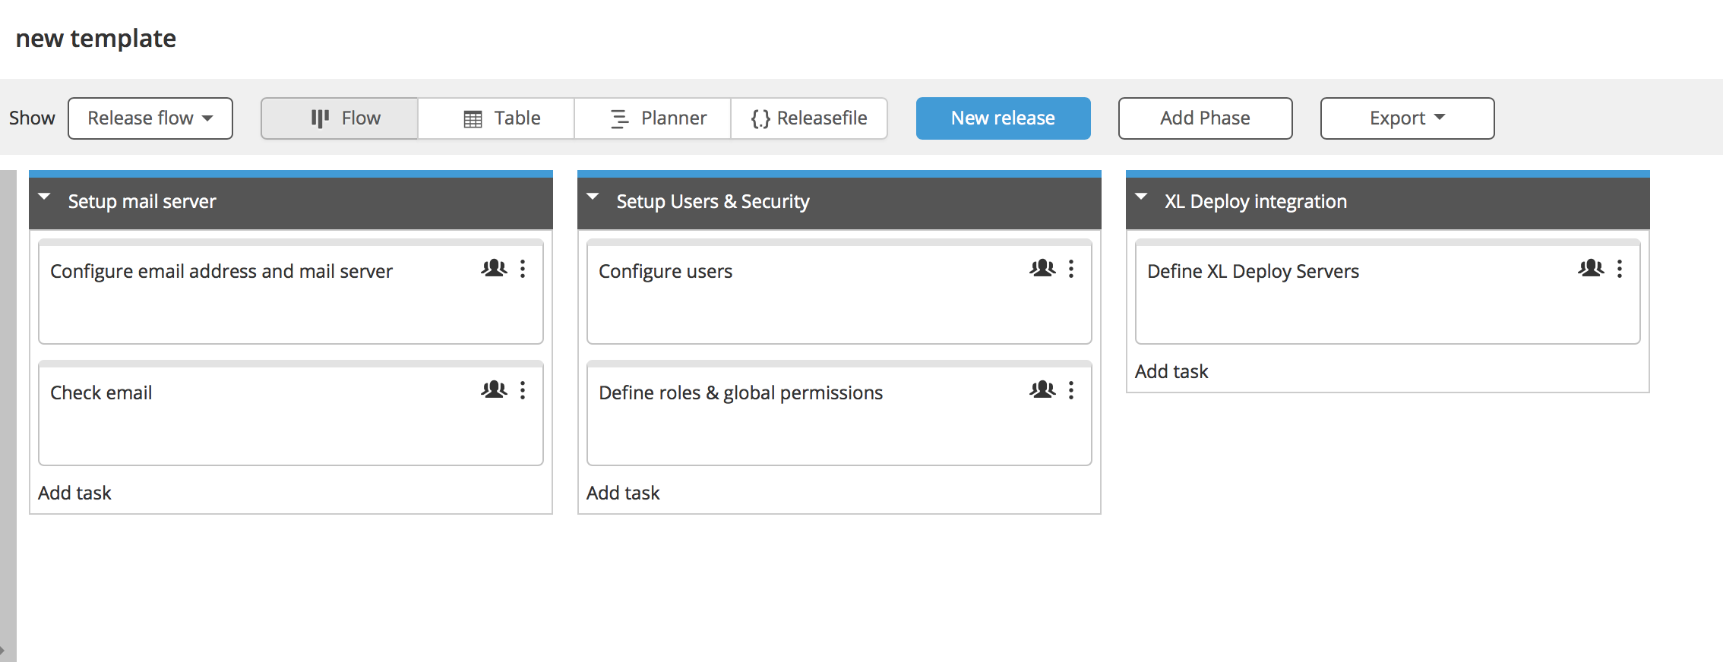Click team icon on Define roles task

1042,390
